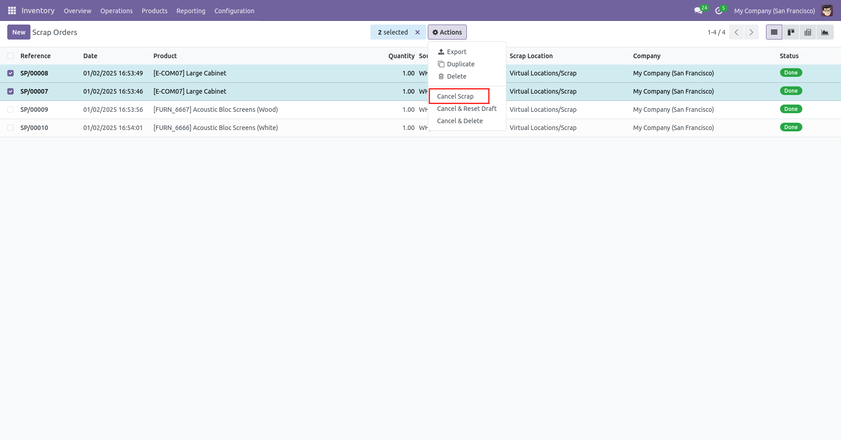Open scrap order SP/00008
This screenshot has width=841, height=440.
click(x=34, y=73)
